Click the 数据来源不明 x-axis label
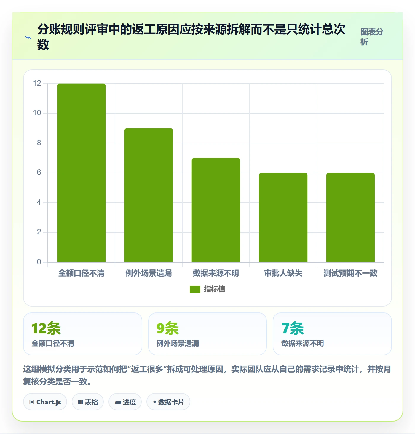415x434 pixels. (216, 273)
